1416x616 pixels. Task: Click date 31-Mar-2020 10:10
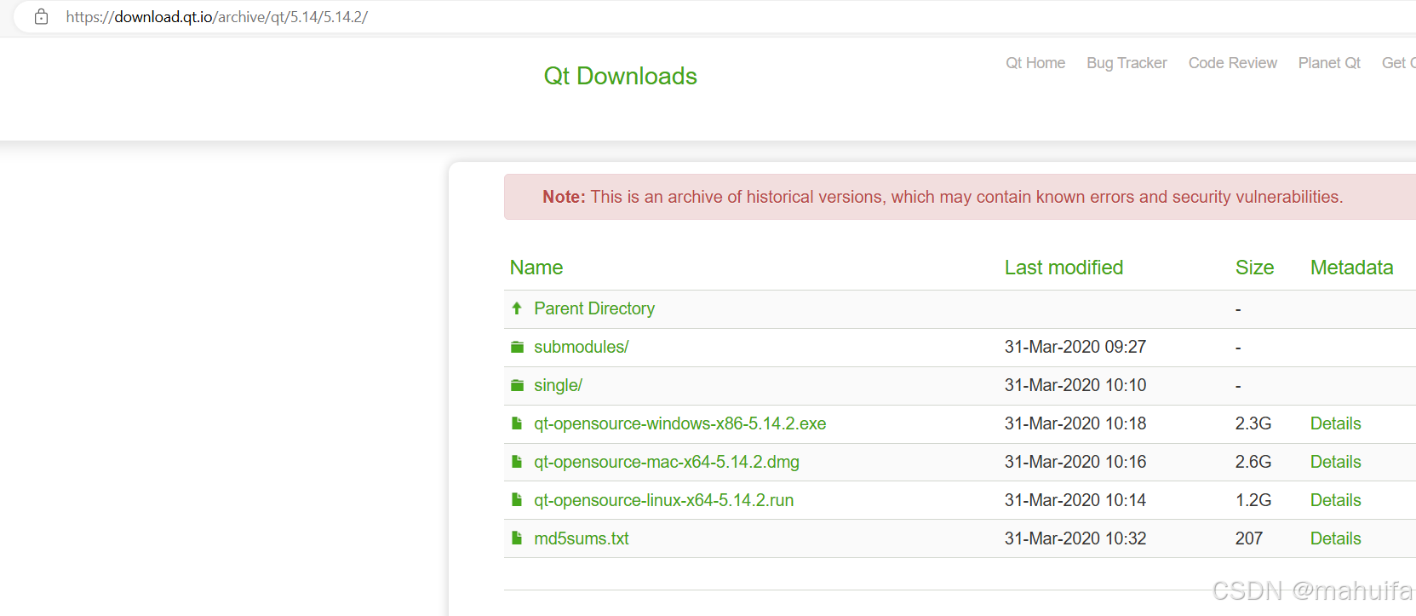1075,385
